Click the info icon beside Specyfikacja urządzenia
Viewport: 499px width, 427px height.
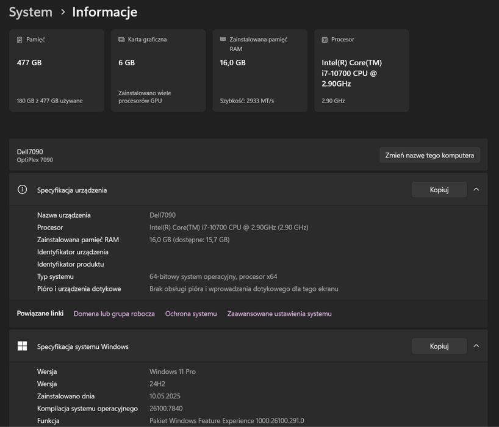tap(23, 190)
